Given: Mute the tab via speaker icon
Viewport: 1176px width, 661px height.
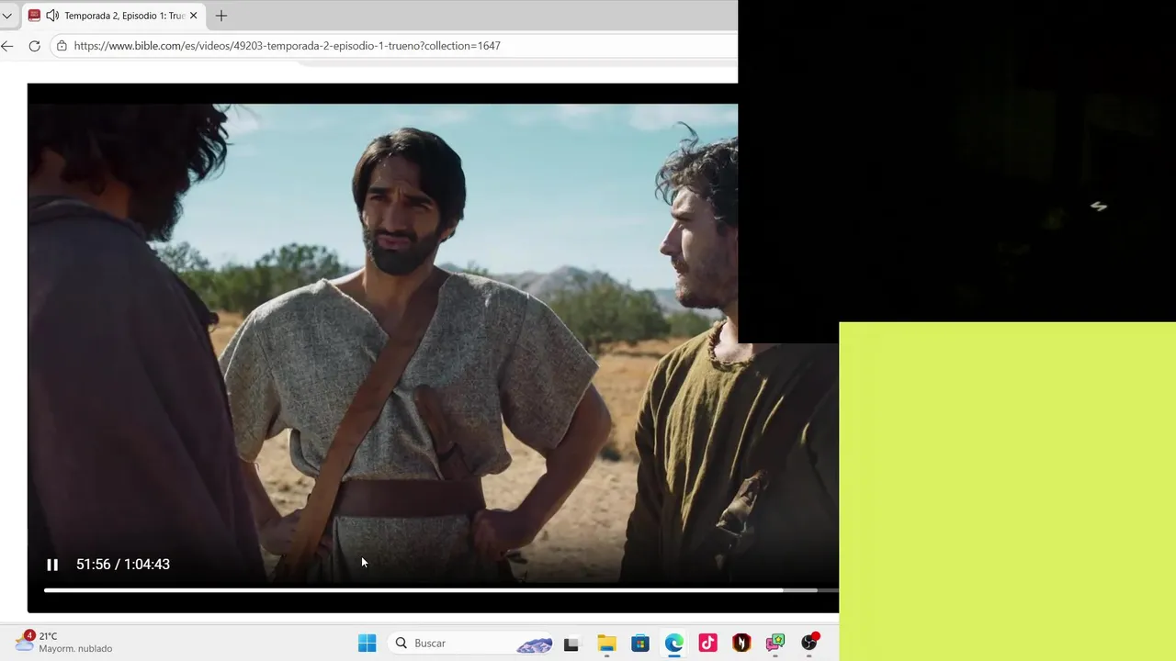Looking at the screenshot, I should click(52, 16).
